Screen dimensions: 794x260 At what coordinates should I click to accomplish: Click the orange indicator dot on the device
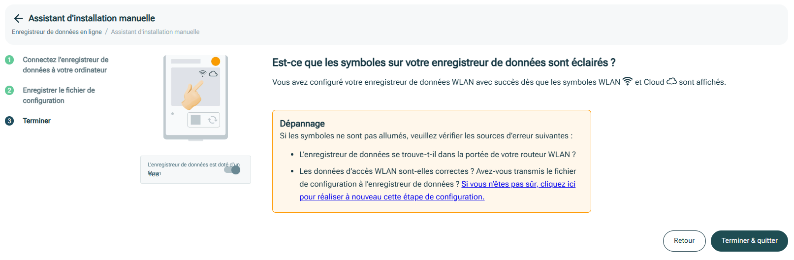[x=216, y=62]
